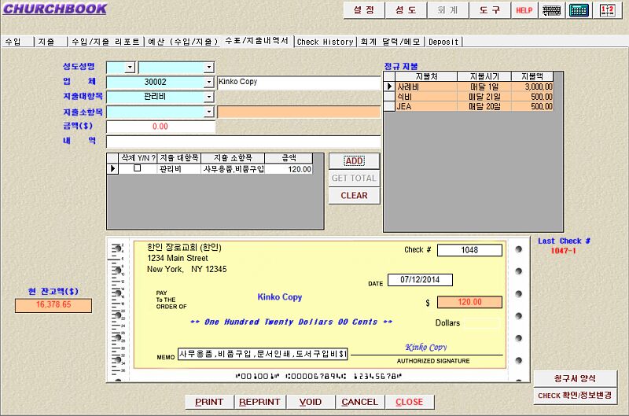Viewport: 629px width, 416px height.
Task: Click the row selector arrow for 사례비 row
Action: [x=389, y=87]
